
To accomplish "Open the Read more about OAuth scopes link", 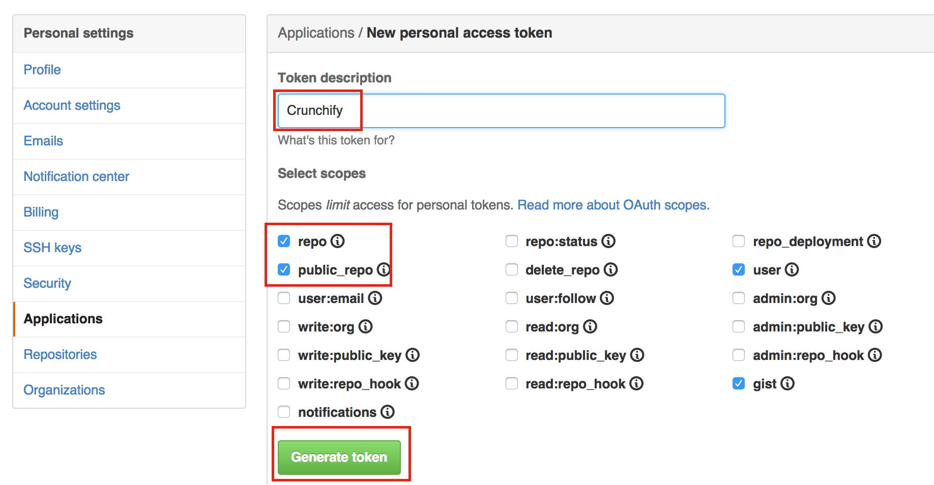I will point(612,205).
